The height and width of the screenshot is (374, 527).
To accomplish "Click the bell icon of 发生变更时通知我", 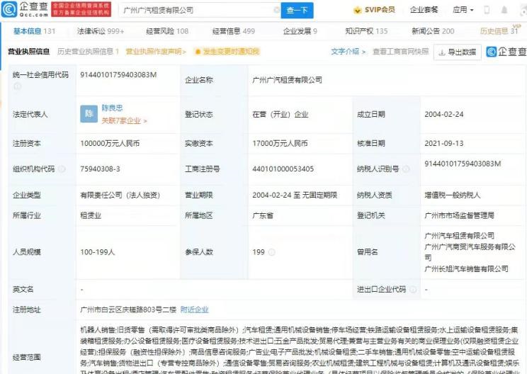I will (198, 52).
